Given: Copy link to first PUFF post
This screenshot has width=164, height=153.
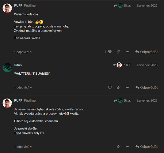Looking at the screenshot, I should 119,52.
